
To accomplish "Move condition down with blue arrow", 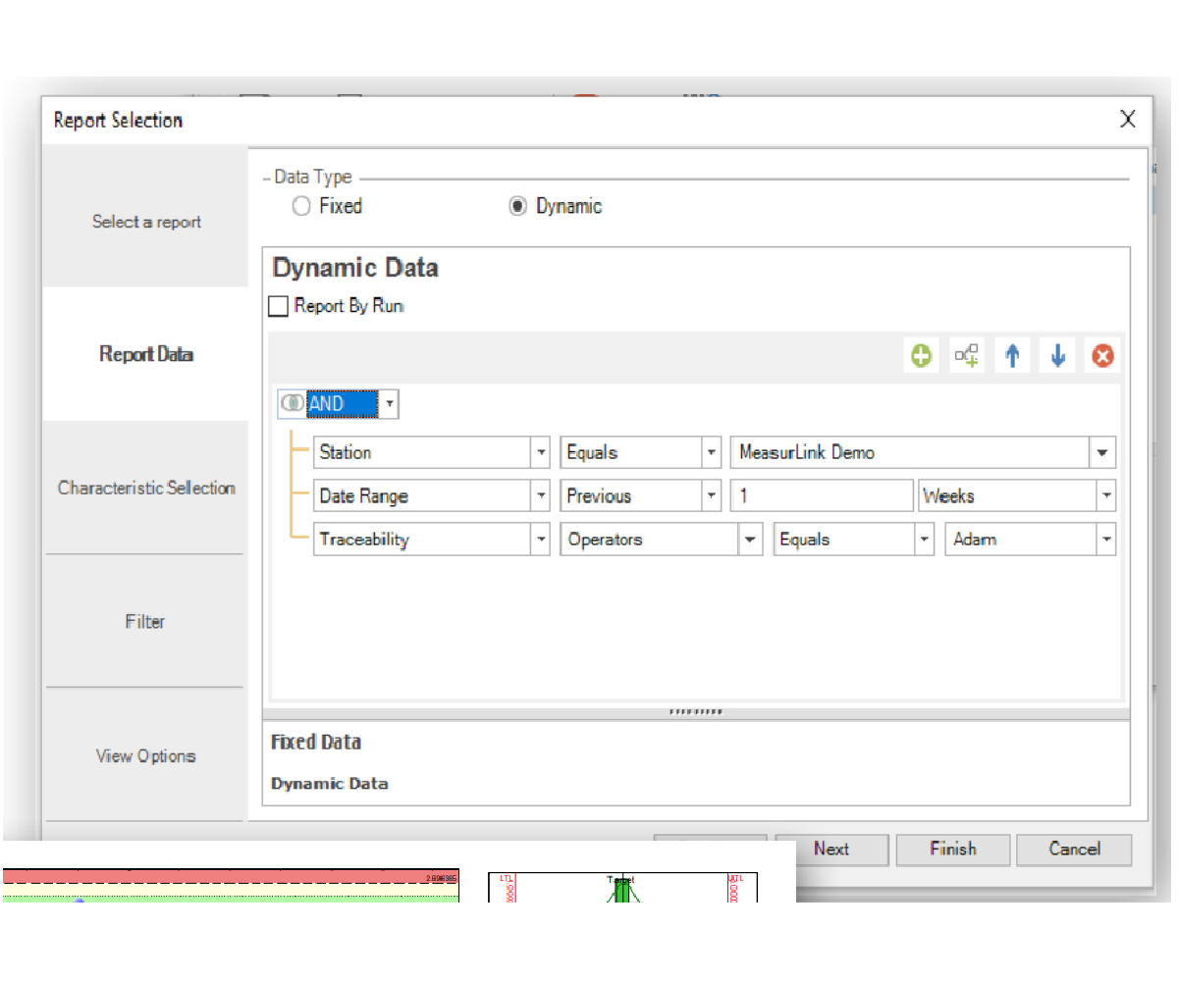I will (1057, 355).
